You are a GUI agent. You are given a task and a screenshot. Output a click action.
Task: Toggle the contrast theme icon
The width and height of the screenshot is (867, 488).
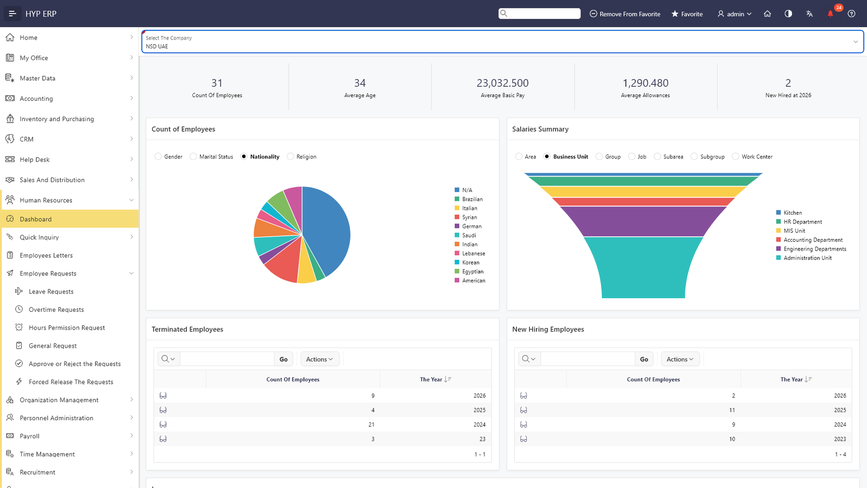pyautogui.click(x=788, y=14)
